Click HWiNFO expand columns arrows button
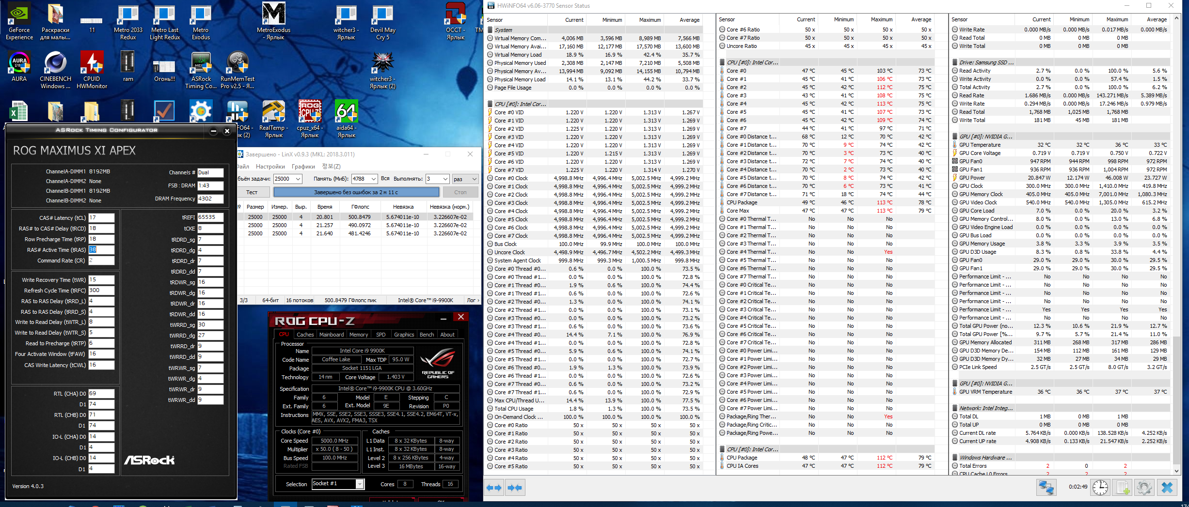The height and width of the screenshot is (507, 1189). [494, 488]
